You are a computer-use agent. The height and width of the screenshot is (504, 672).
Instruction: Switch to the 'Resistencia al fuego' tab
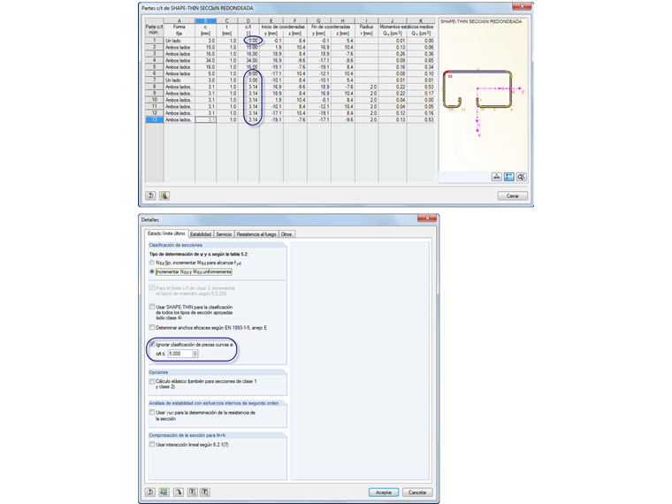(256, 234)
